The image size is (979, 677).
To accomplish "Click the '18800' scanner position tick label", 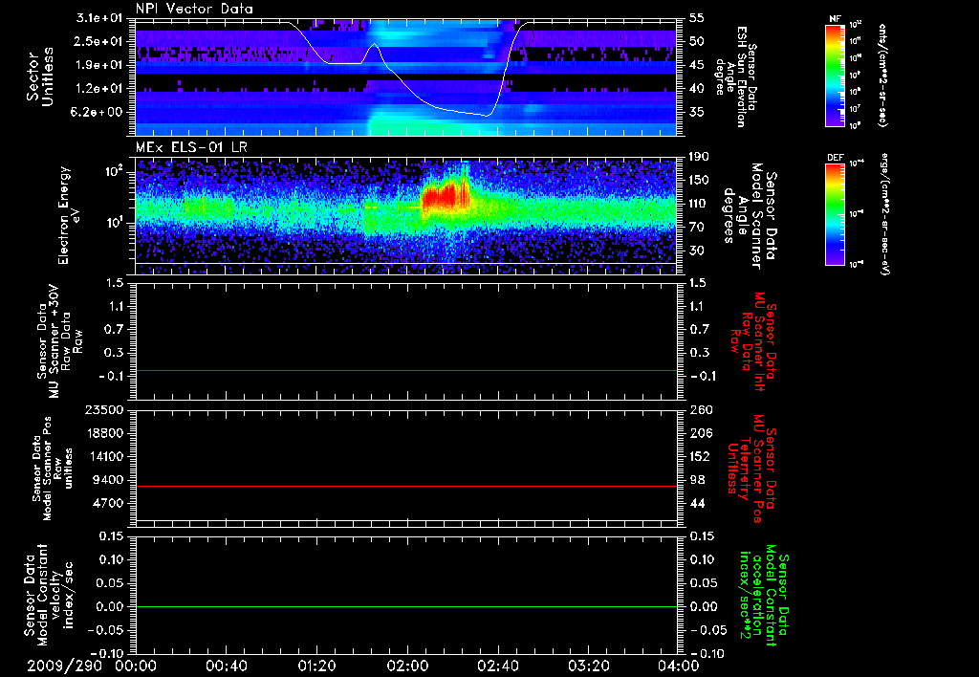I will [104, 433].
